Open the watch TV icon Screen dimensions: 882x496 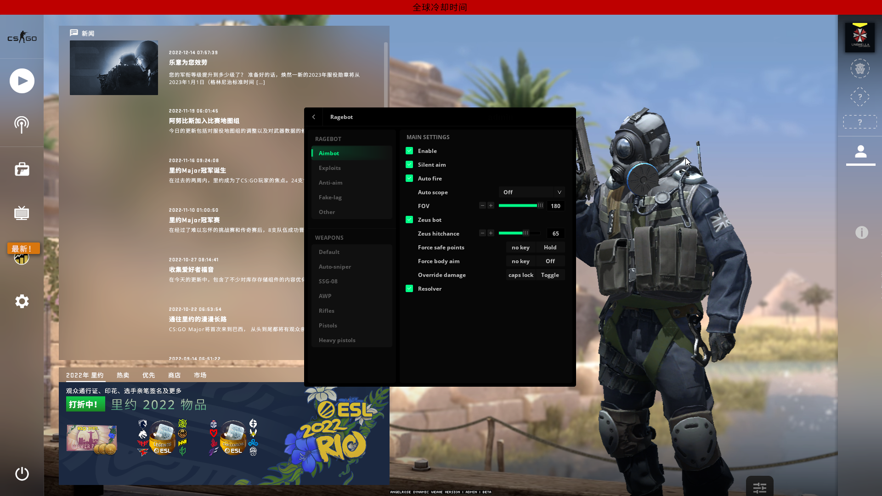22,213
